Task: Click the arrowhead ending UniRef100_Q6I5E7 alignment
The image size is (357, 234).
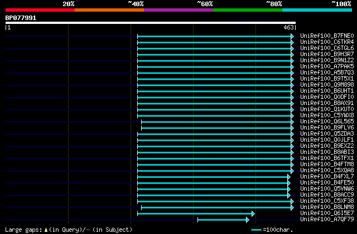Action: pos(253,214)
